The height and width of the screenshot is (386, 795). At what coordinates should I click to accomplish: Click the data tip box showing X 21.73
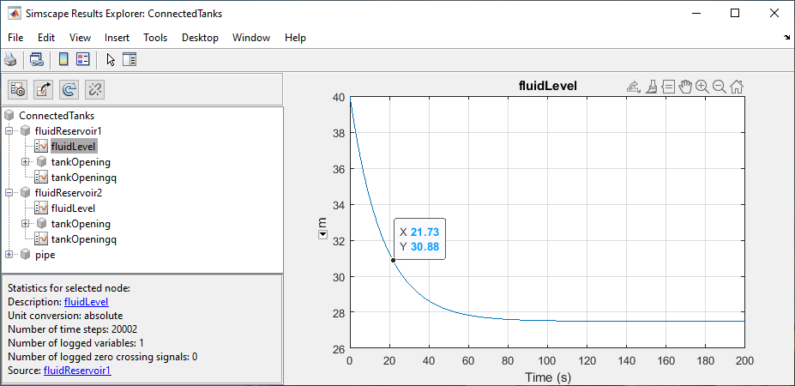[420, 239]
